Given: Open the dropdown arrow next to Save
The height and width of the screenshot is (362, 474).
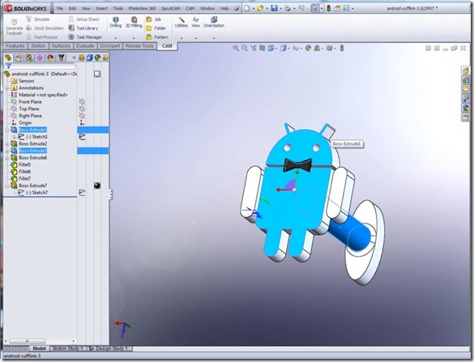Looking at the screenshot, I should [x=280, y=9].
